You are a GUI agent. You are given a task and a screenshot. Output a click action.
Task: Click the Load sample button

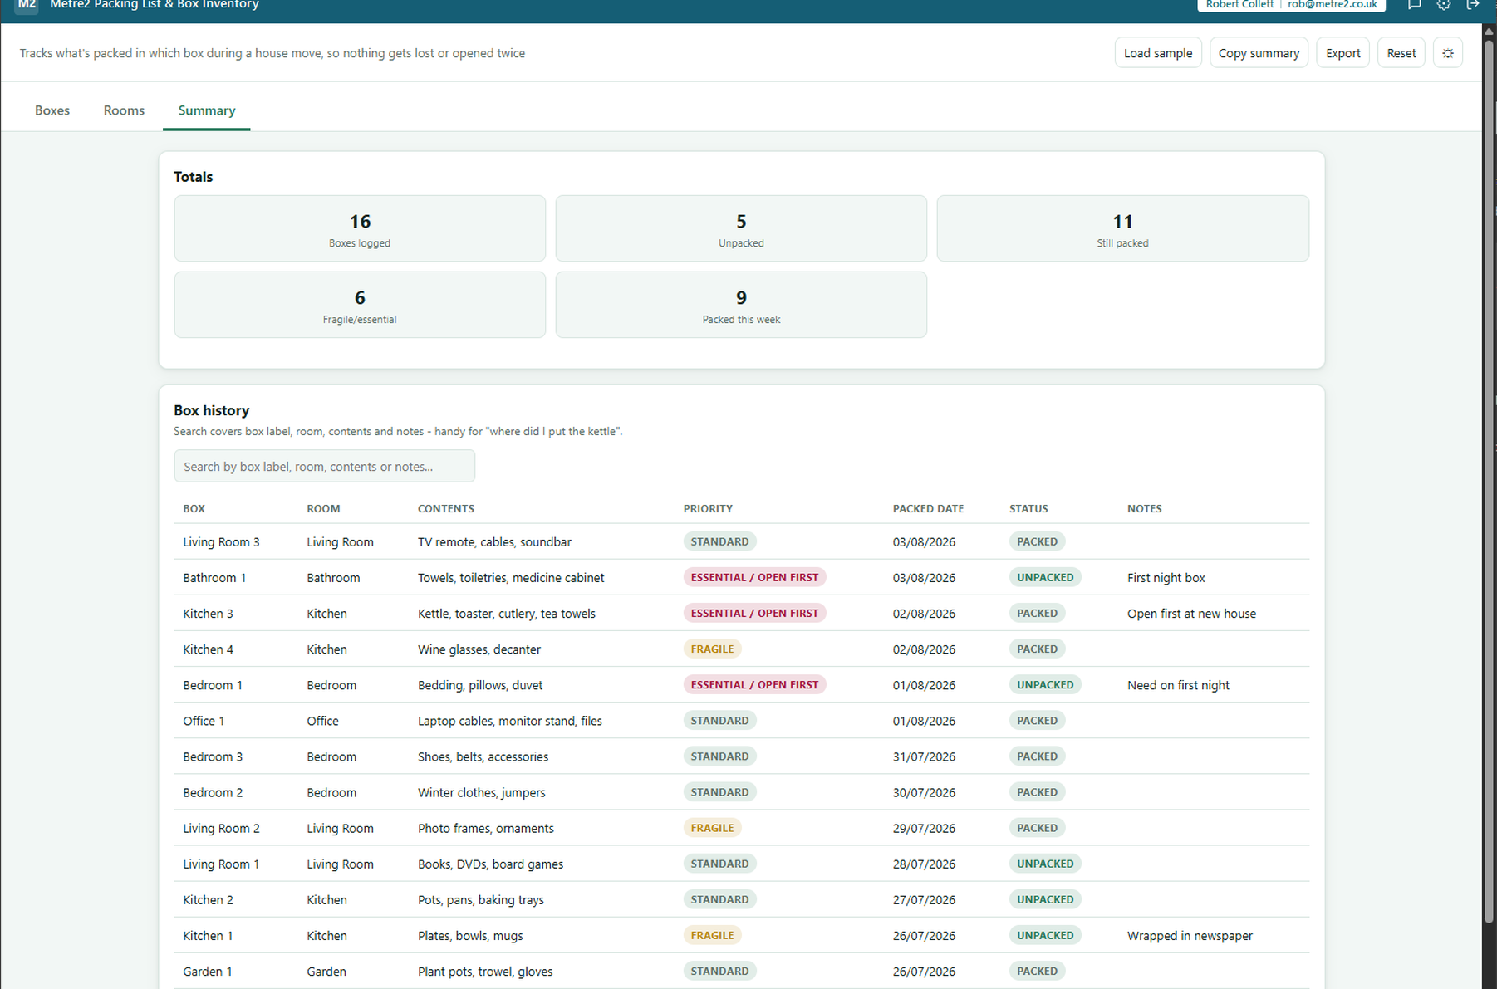1158,53
